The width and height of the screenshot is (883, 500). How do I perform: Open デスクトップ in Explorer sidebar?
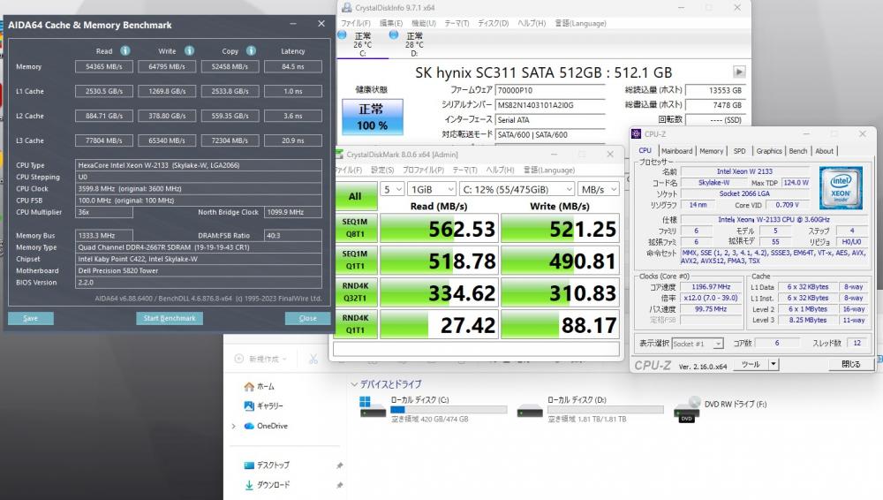[267, 465]
